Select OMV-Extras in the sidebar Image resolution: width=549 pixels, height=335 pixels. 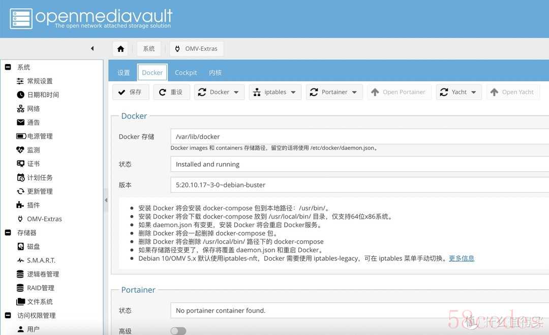click(x=39, y=219)
